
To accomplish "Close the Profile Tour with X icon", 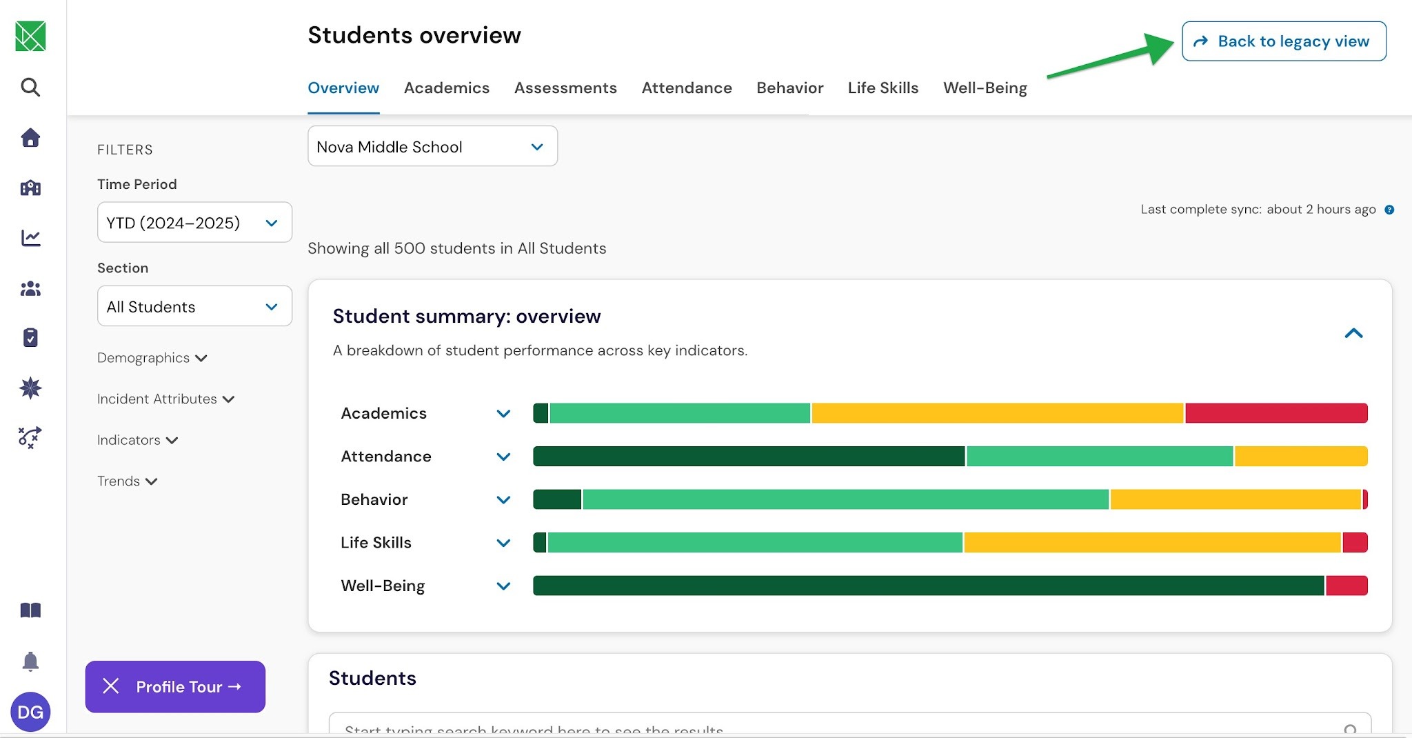I will tap(111, 686).
